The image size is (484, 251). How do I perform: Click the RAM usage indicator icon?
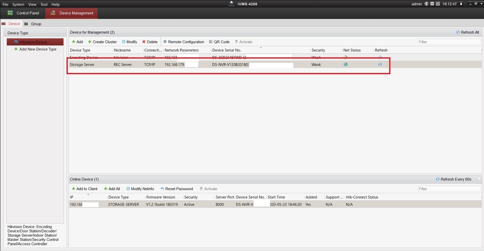pos(438,4)
